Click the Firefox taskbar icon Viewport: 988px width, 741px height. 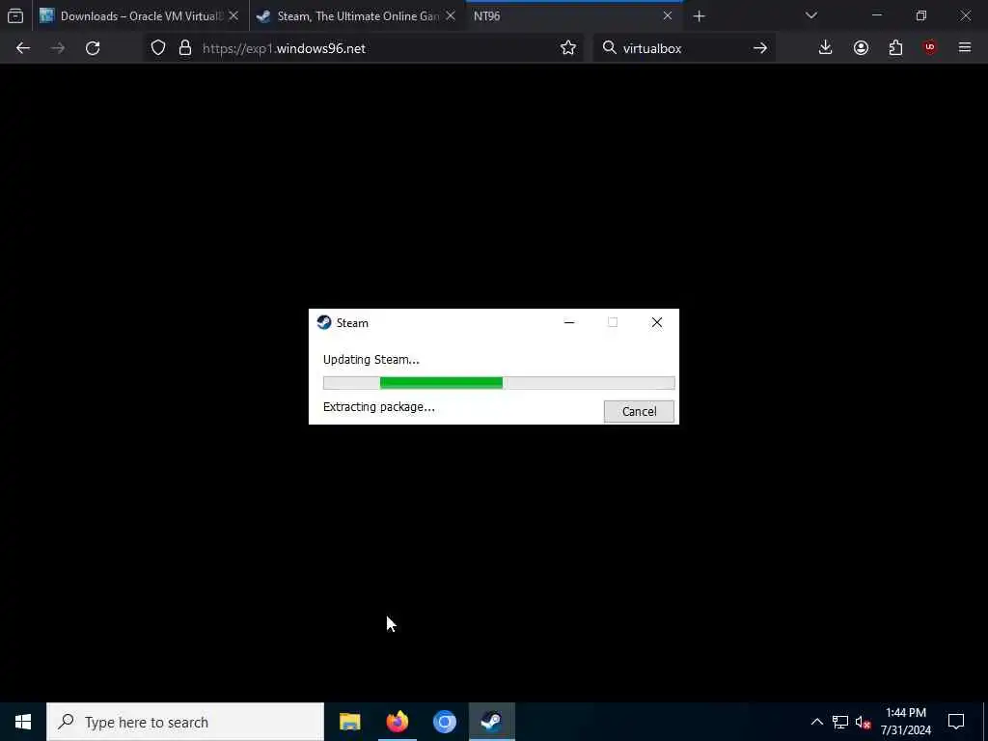[x=397, y=722]
